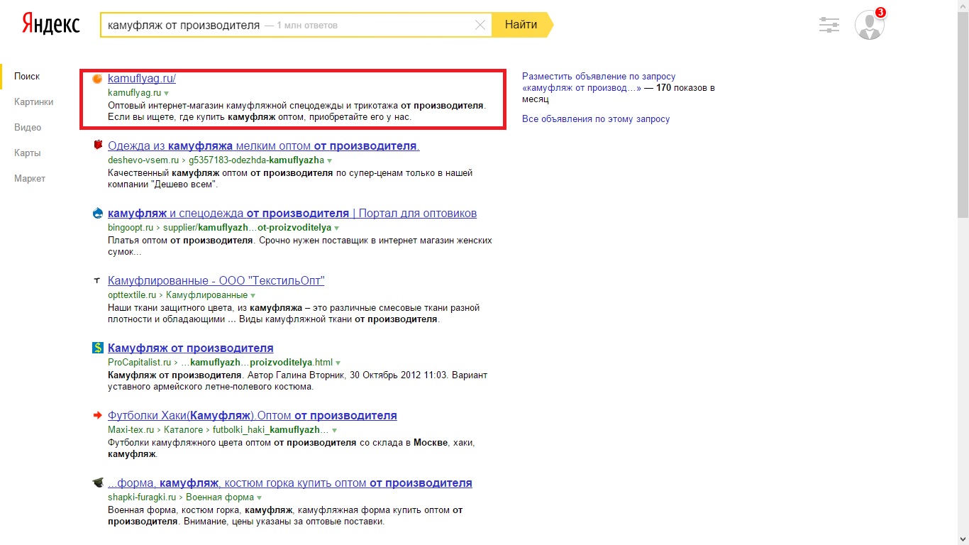Select the Поиск tab
Image resolution: width=969 pixels, height=545 pixels.
[x=27, y=76]
